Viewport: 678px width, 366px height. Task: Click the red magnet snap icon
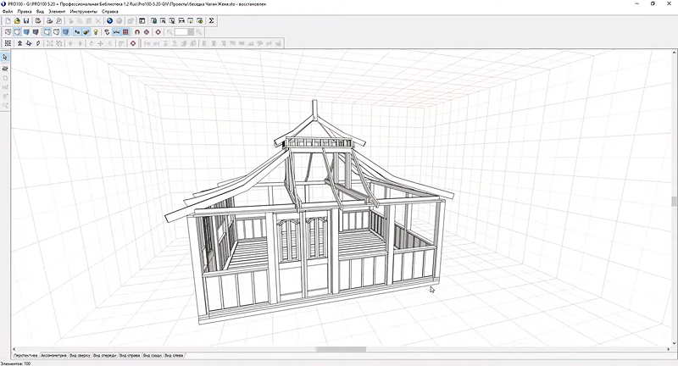pyautogui.click(x=137, y=32)
